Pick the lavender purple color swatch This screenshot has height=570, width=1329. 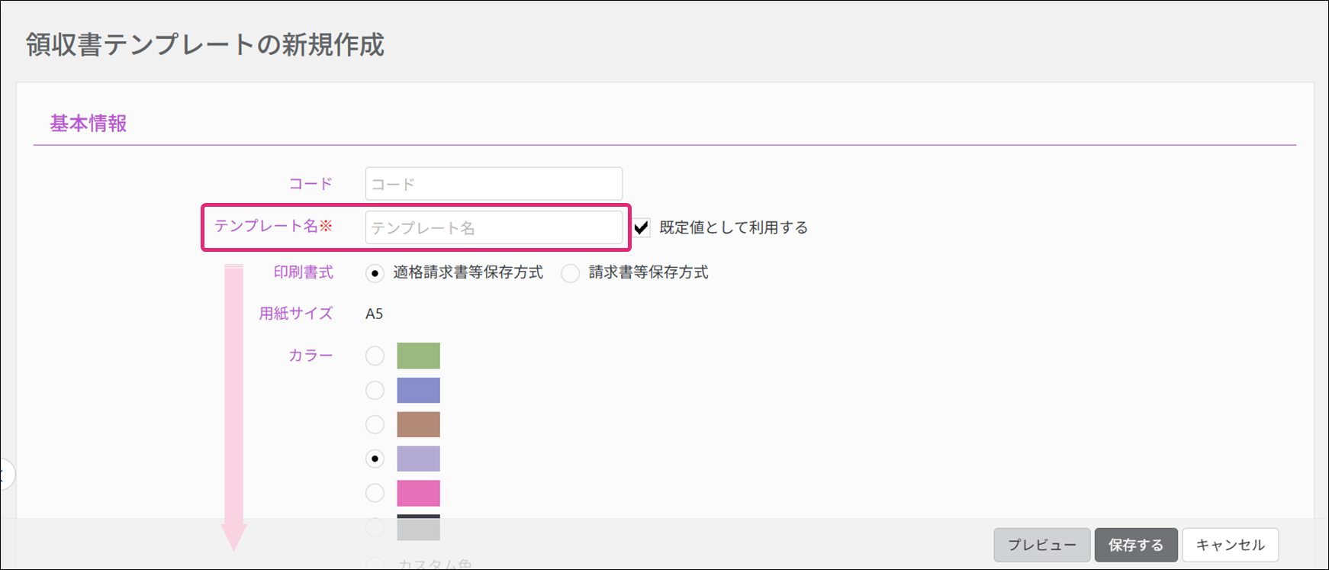tap(418, 459)
